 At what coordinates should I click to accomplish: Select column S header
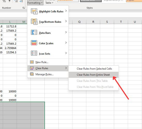point(107,22)
